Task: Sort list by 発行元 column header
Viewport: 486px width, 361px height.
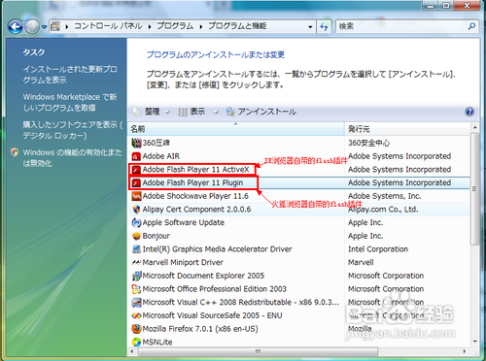Action: 407,129
